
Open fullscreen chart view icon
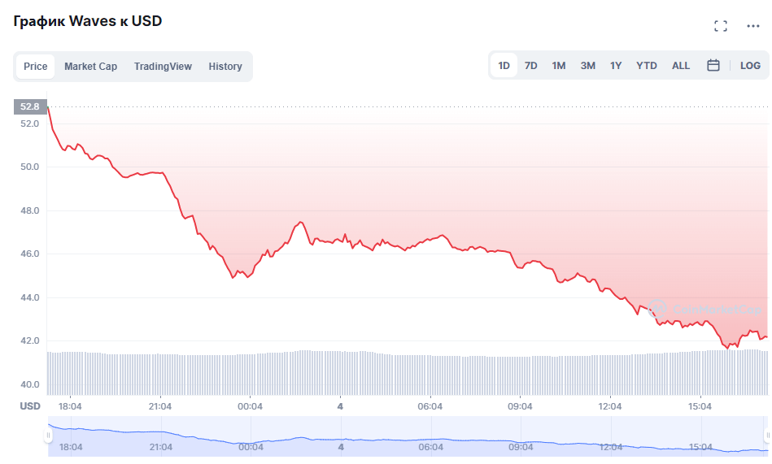(x=720, y=26)
